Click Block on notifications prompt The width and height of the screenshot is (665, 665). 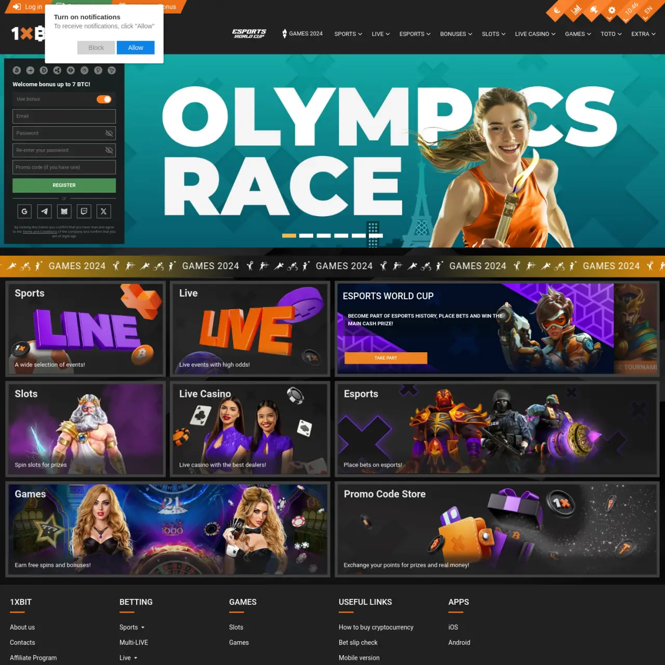(x=96, y=48)
